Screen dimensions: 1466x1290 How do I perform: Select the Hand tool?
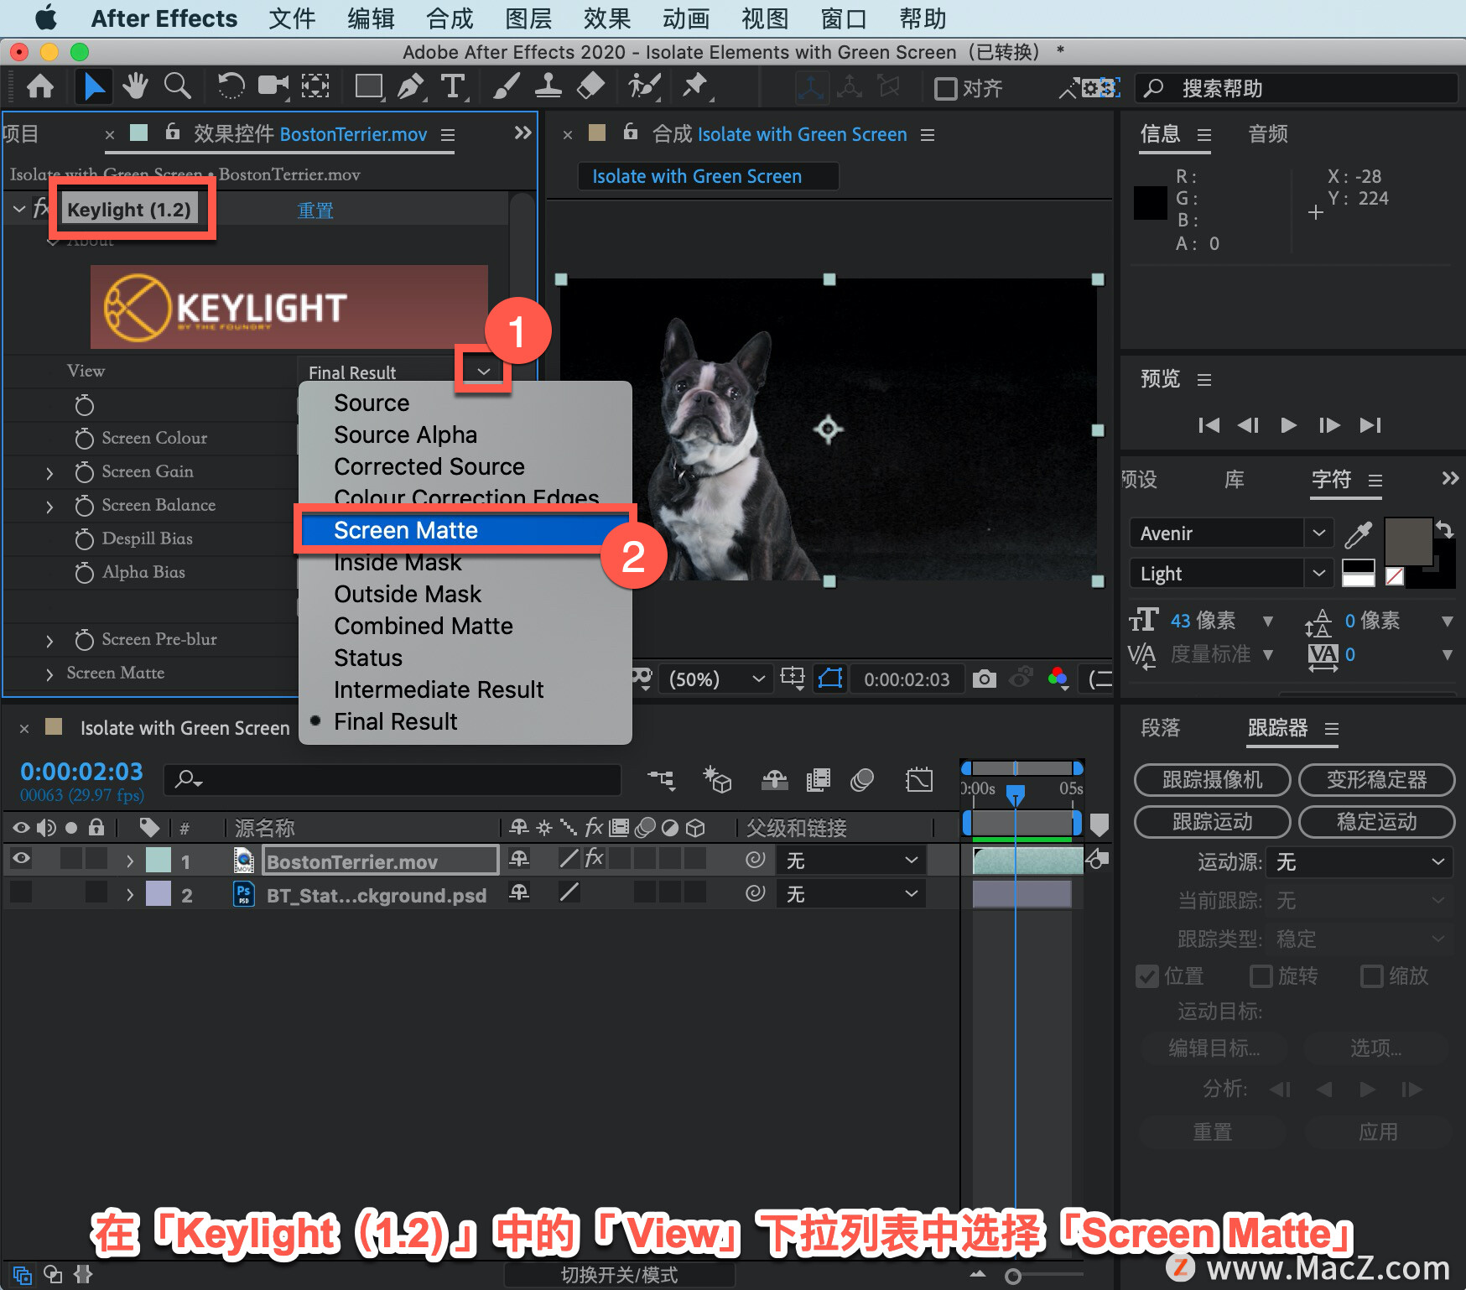click(135, 86)
